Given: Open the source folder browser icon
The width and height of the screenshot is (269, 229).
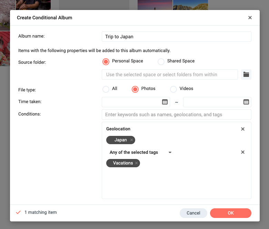Looking at the screenshot, I should pyautogui.click(x=246, y=74).
